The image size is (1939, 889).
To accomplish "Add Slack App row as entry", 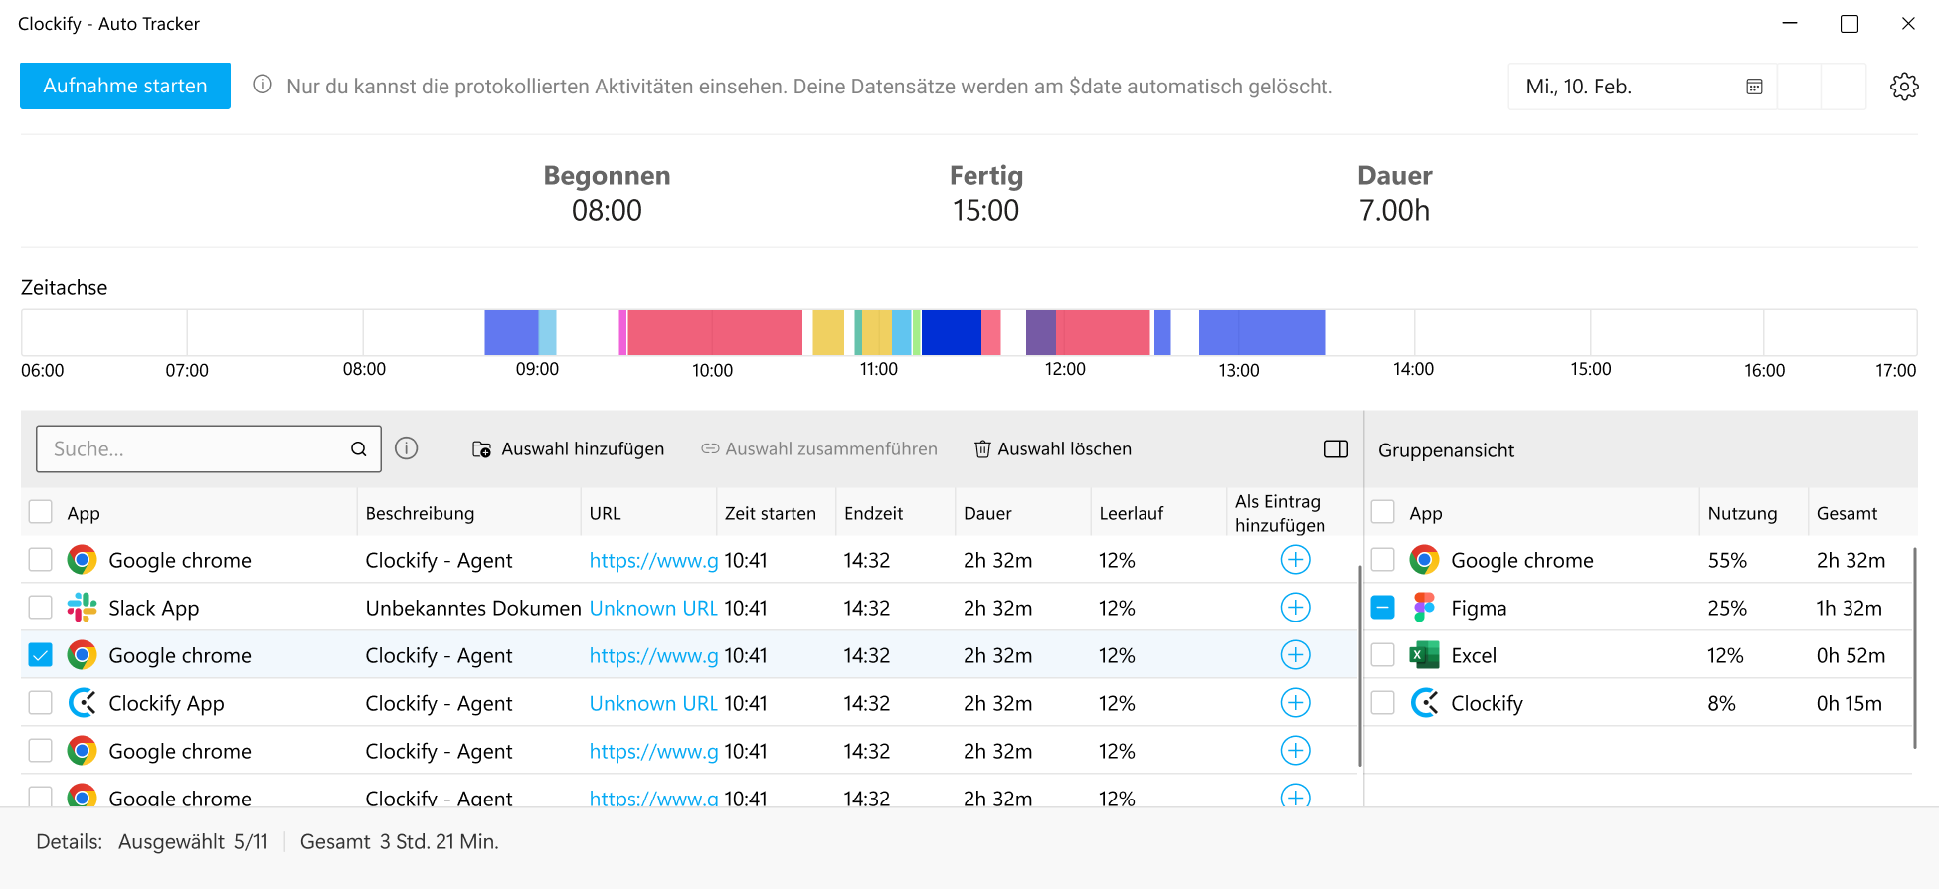I will [x=1295, y=608].
